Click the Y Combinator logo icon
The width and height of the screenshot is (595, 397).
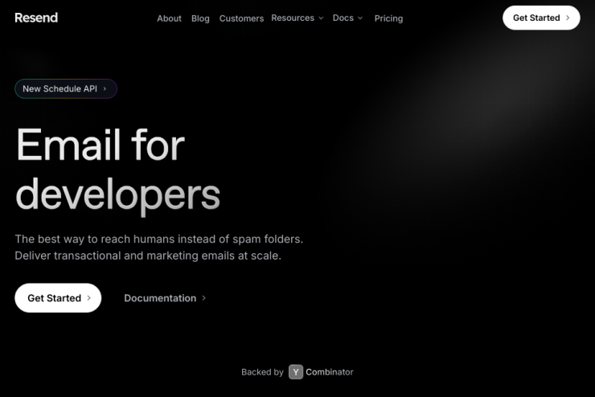coord(296,372)
